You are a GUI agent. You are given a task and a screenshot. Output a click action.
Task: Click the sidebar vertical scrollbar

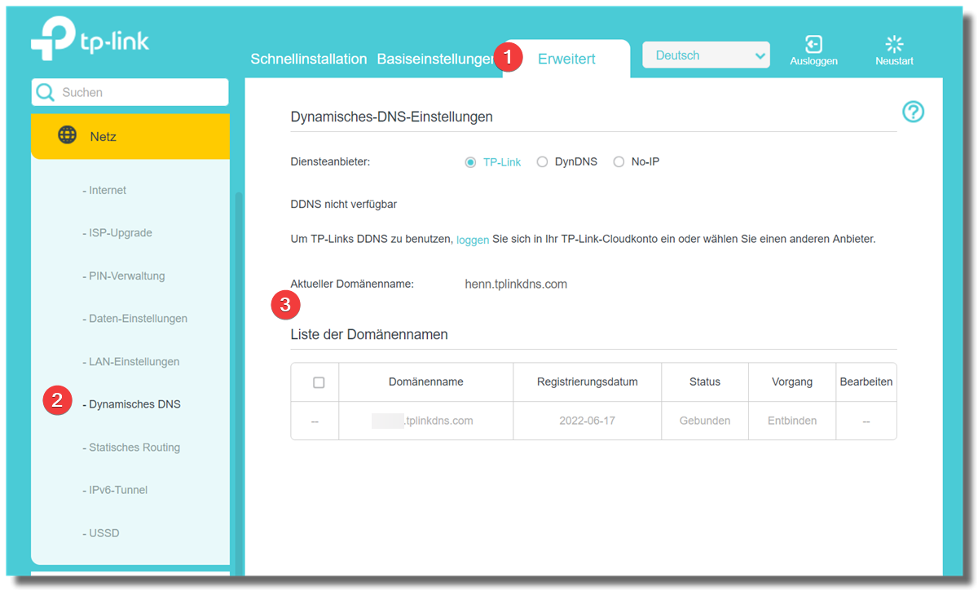click(x=239, y=367)
